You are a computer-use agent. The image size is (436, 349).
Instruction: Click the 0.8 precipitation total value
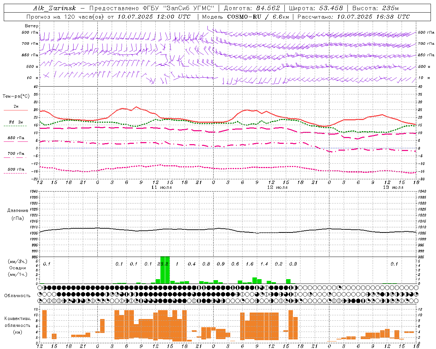pyautogui.click(x=206, y=264)
